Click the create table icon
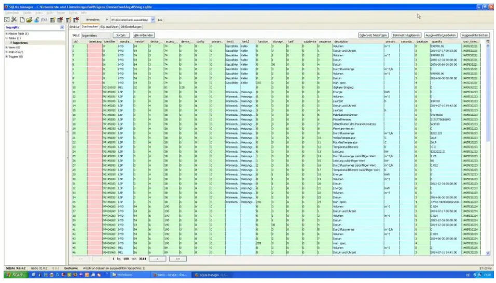496x283 pixels. tap(52, 20)
